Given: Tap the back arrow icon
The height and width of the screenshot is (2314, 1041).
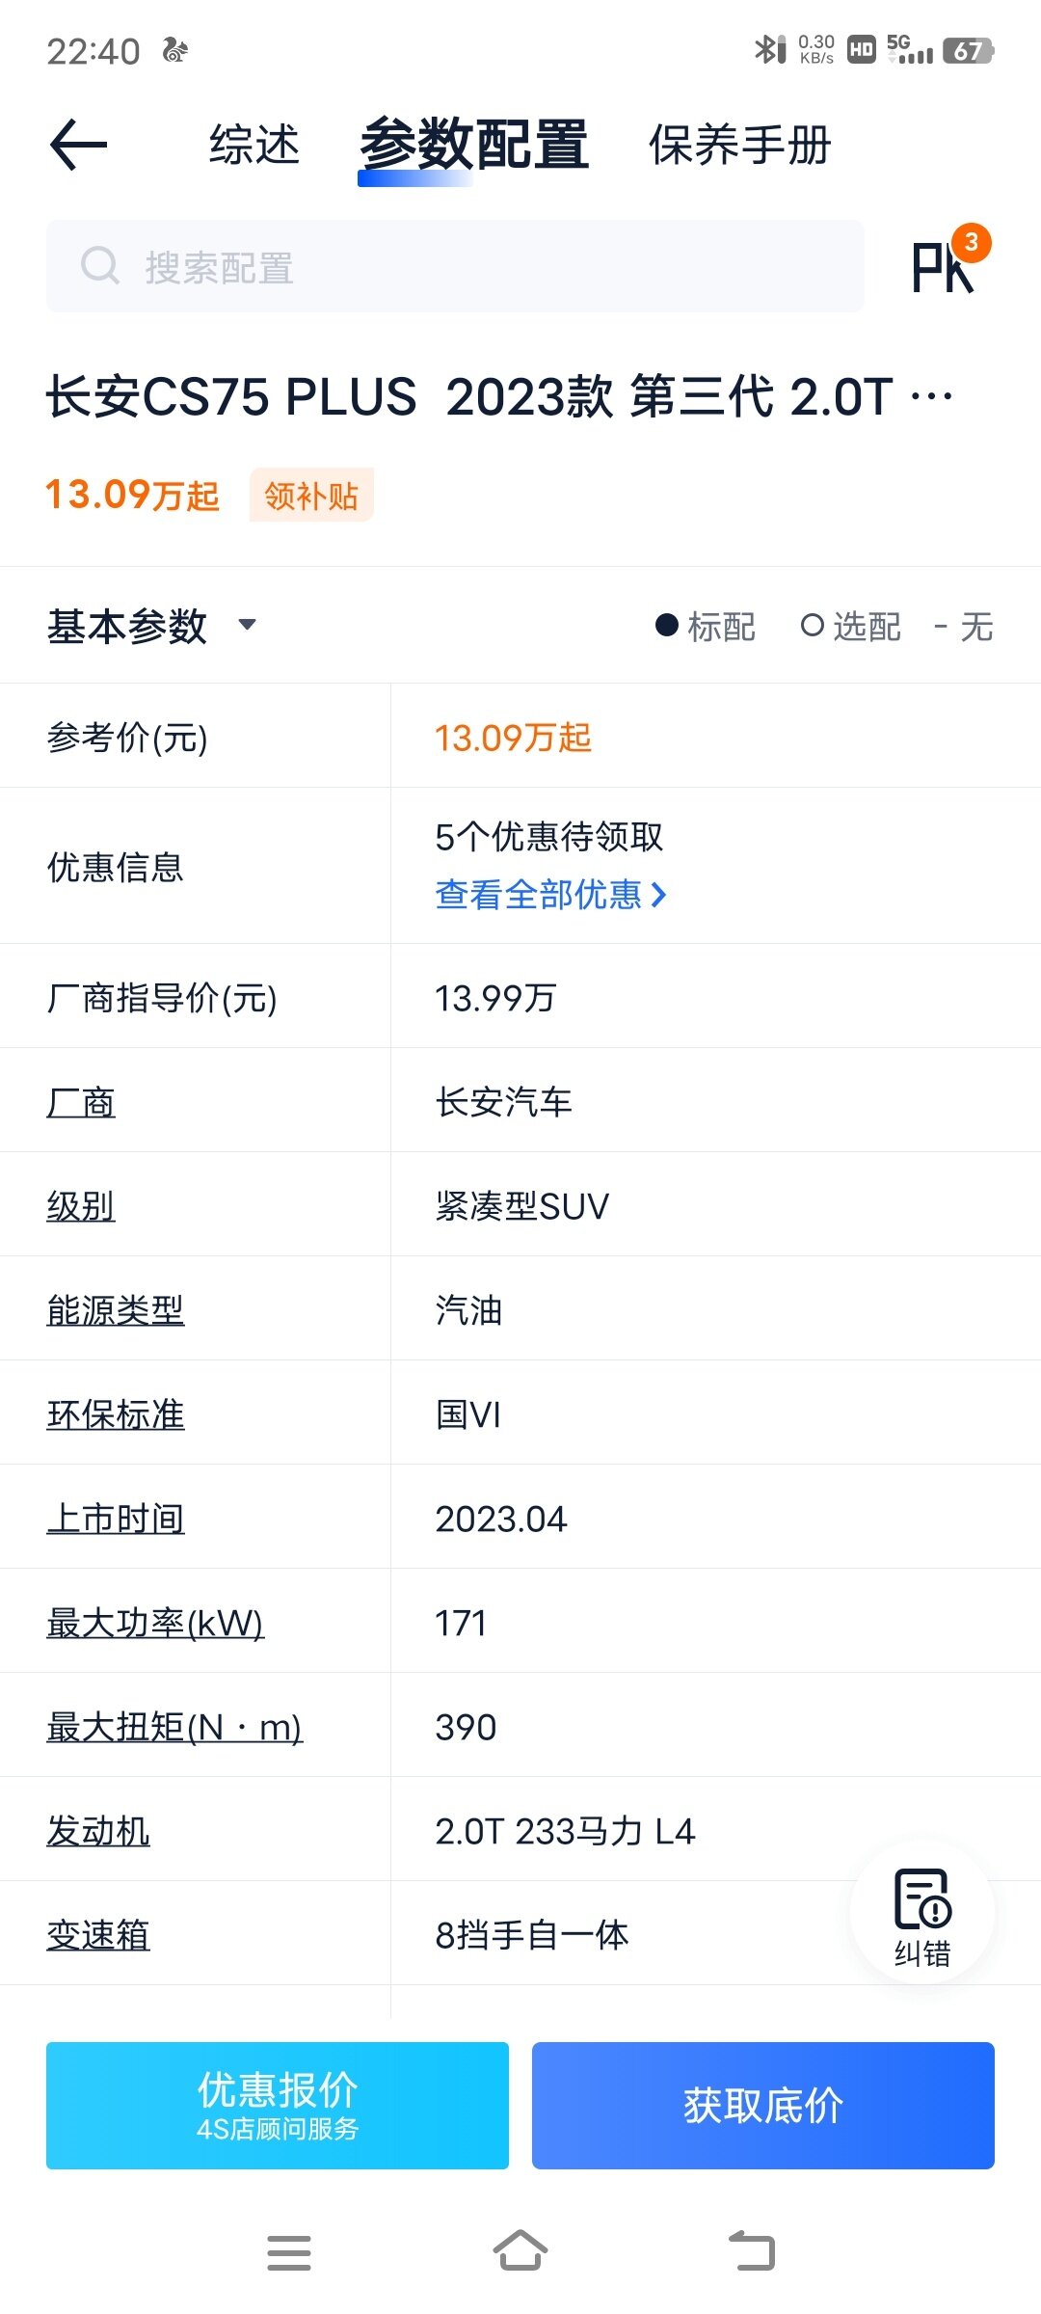Looking at the screenshot, I should point(78,145).
